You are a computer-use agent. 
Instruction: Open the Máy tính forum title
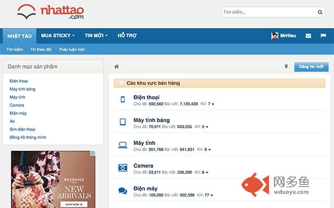pos(144,143)
